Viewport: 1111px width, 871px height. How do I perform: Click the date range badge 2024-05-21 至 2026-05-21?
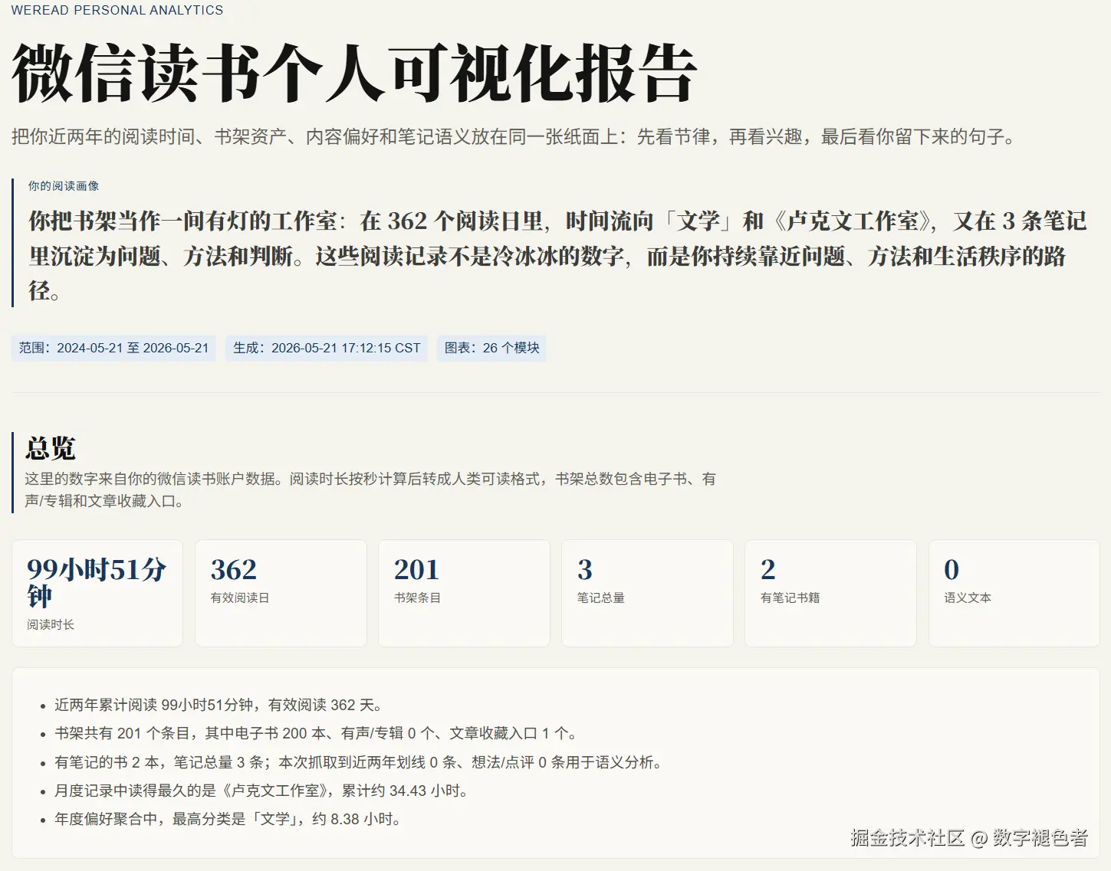[x=113, y=348]
